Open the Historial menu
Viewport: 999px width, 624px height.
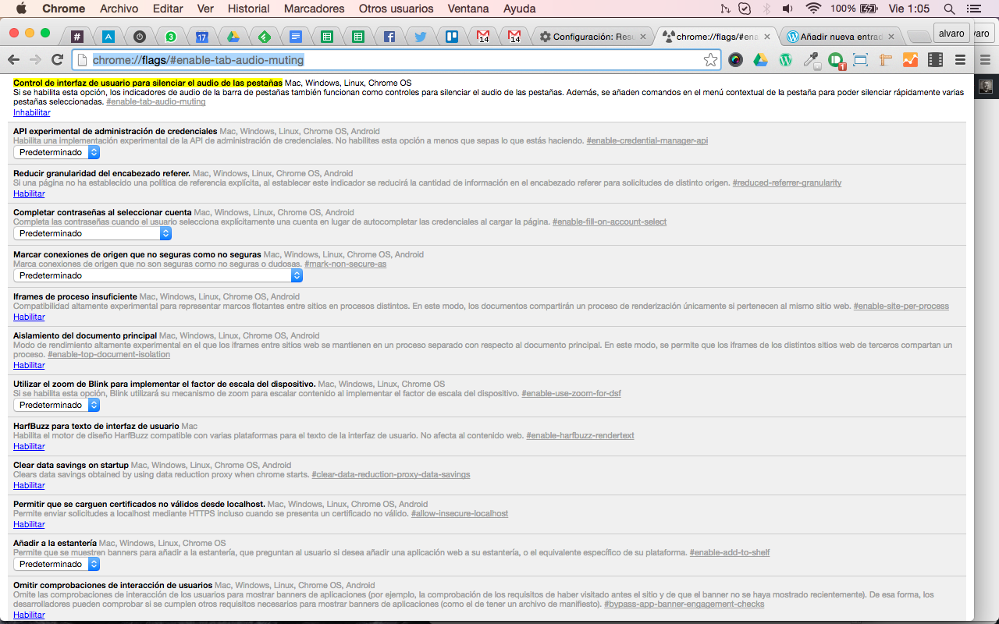click(x=248, y=9)
